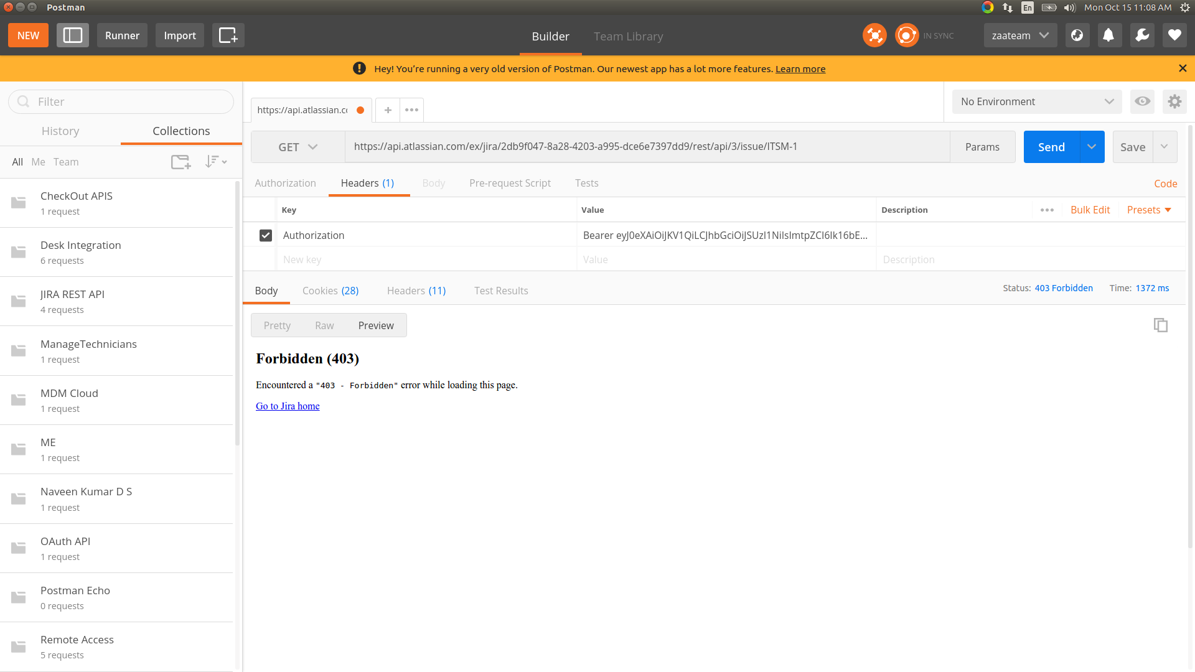This screenshot has height=672, width=1195.
Task: Click the interceptor satellite icon
Action: coord(874,35)
